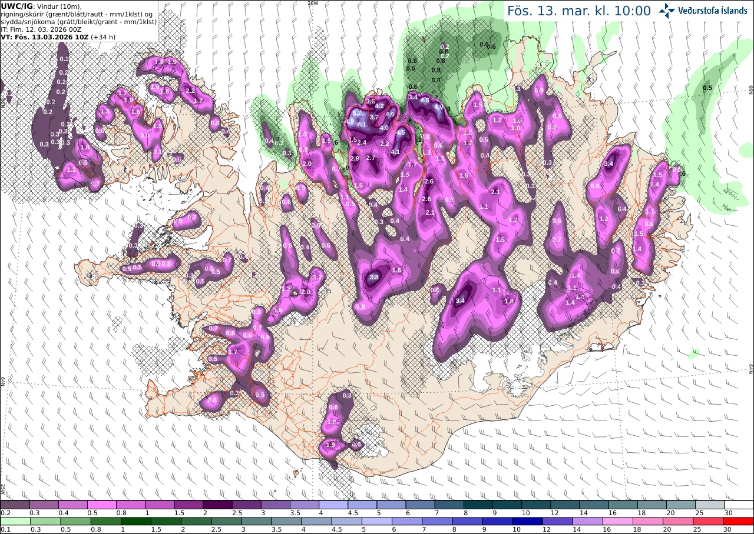Viewport: 754px width, 534px height.
Task: Click the 4.5 precipitation value on the map
Action: point(401,133)
